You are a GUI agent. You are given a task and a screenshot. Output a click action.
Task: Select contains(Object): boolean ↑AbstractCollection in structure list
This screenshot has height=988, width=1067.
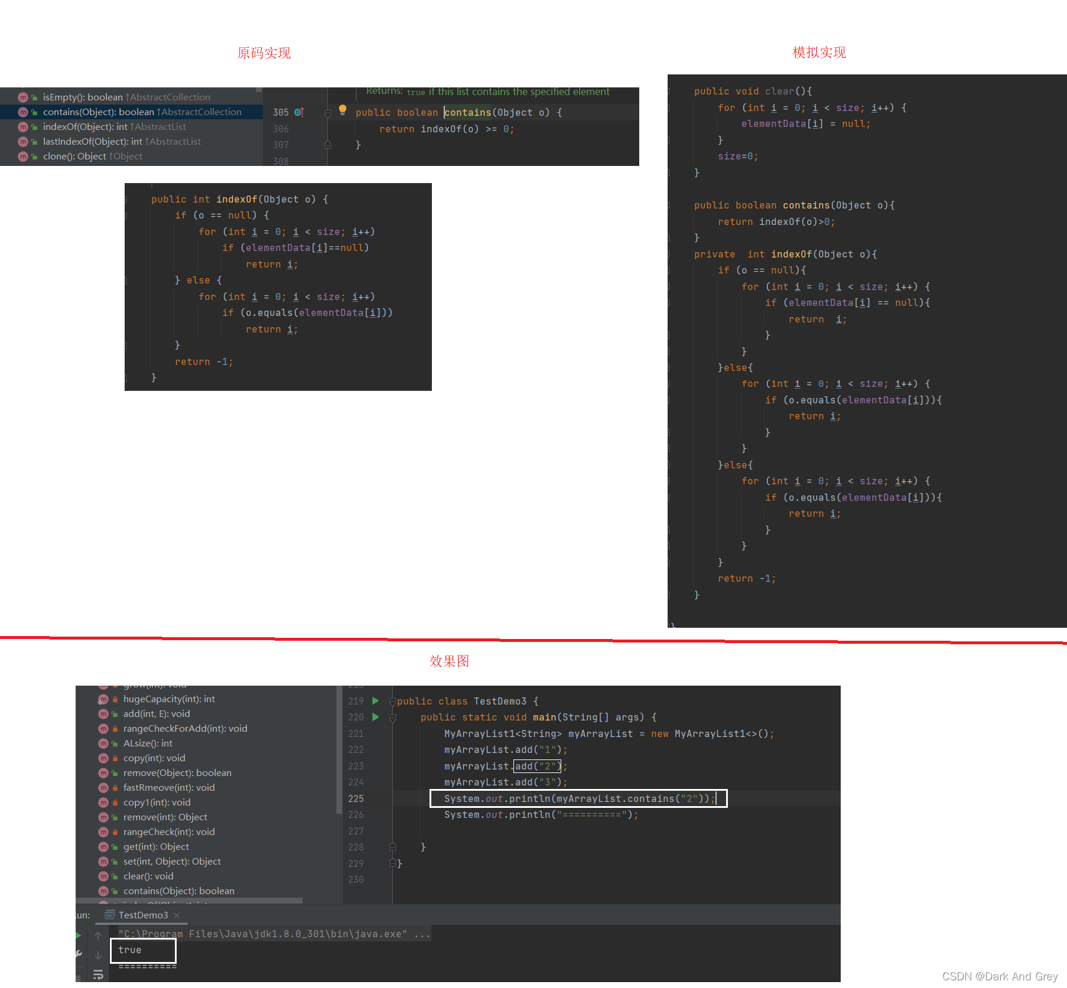point(131,112)
